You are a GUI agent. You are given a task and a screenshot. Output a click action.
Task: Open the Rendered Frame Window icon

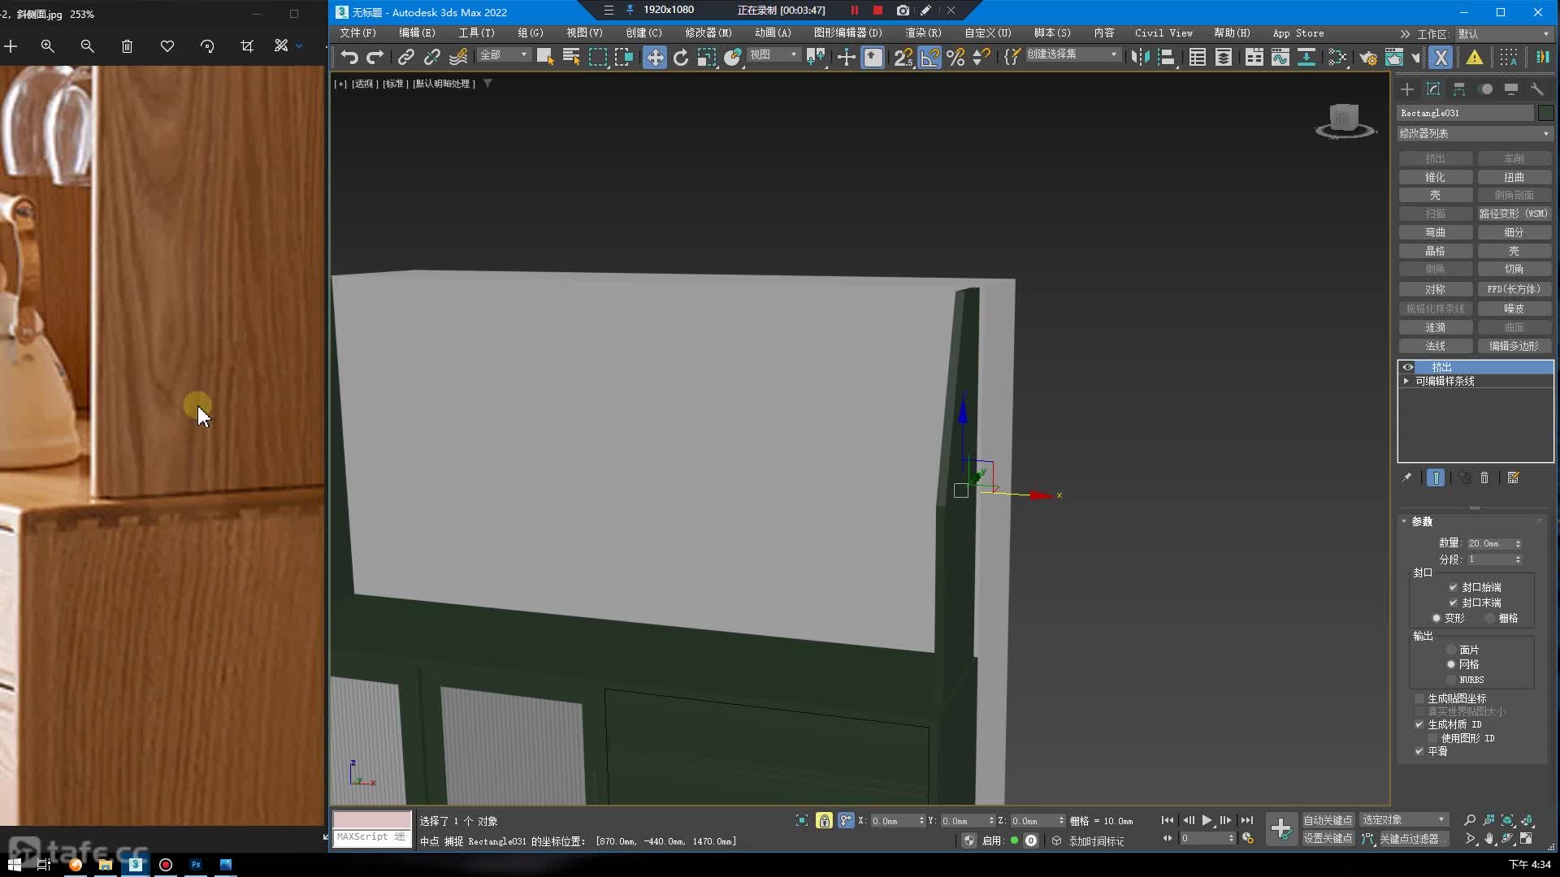coord(1394,57)
